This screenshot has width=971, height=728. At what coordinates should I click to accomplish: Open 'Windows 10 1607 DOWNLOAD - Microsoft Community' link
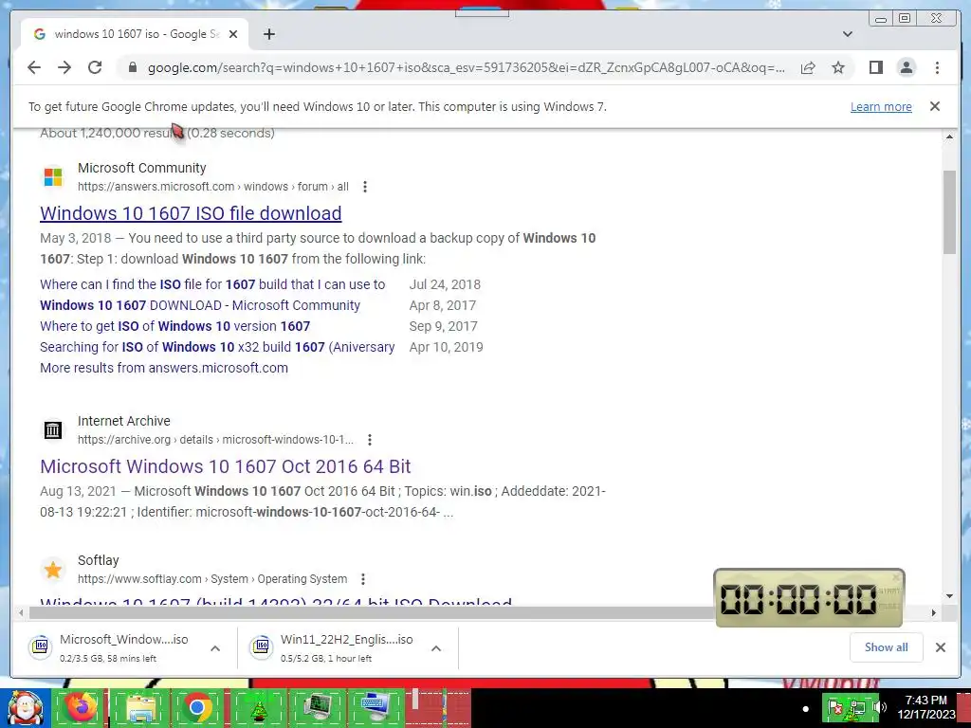(x=200, y=305)
